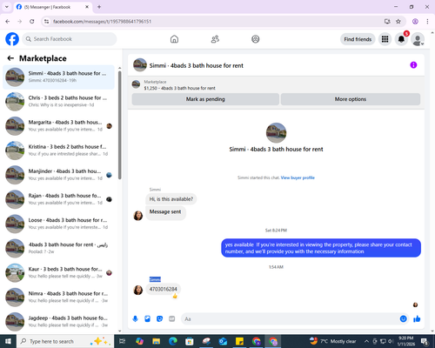This screenshot has height=348, width=435.
Task: Open the Simmi conversation in the list
Action: 58,77
